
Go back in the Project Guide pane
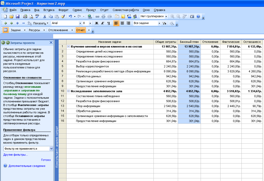pos(3,43)
